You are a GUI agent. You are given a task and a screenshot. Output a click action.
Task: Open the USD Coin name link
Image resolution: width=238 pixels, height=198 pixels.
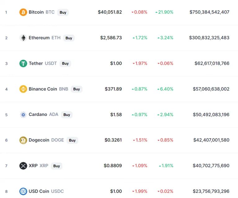click(x=39, y=191)
